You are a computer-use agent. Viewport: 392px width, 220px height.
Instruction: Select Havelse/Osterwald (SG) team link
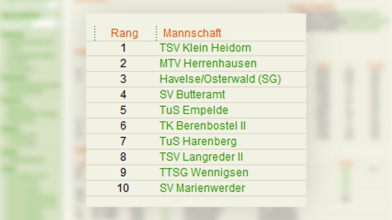220,79
